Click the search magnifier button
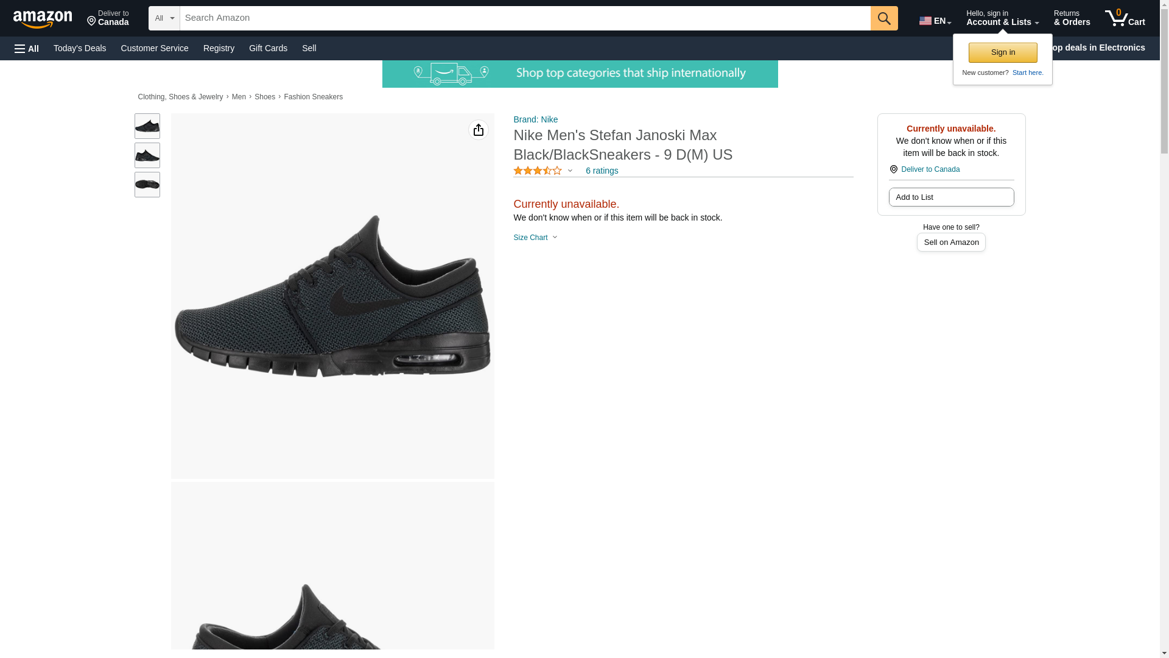1169x658 pixels. tap(883, 18)
